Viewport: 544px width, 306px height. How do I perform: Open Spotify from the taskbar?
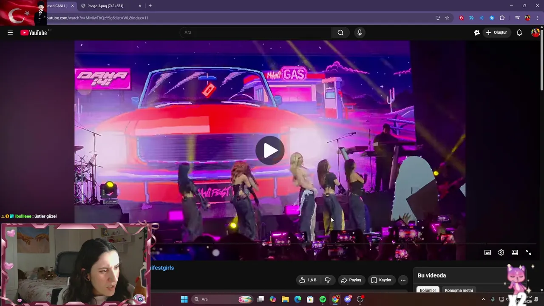pyautogui.click(x=323, y=299)
